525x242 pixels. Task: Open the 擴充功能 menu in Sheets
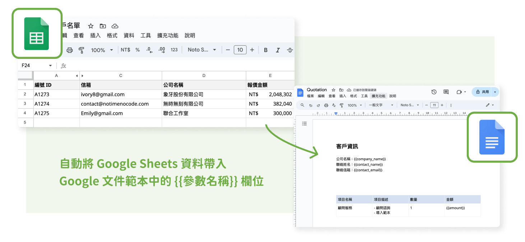click(168, 36)
